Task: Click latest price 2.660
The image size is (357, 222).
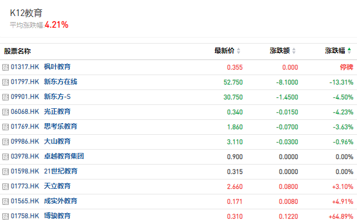Action: pos(235,187)
